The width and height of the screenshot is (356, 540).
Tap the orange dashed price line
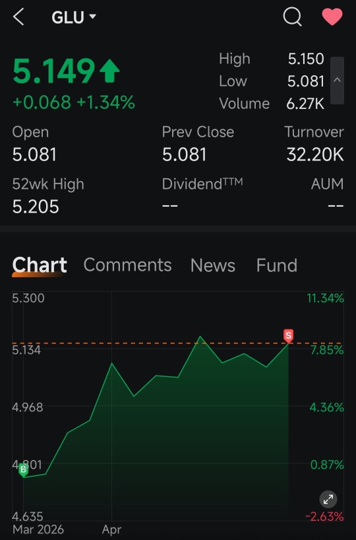pyautogui.click(x=177, y=343)
